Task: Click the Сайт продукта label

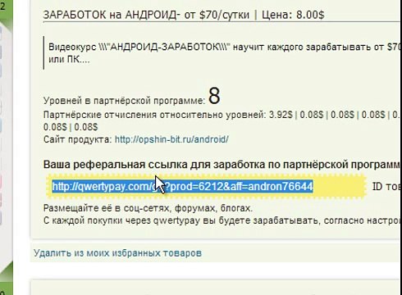Action: click(77, 139)
